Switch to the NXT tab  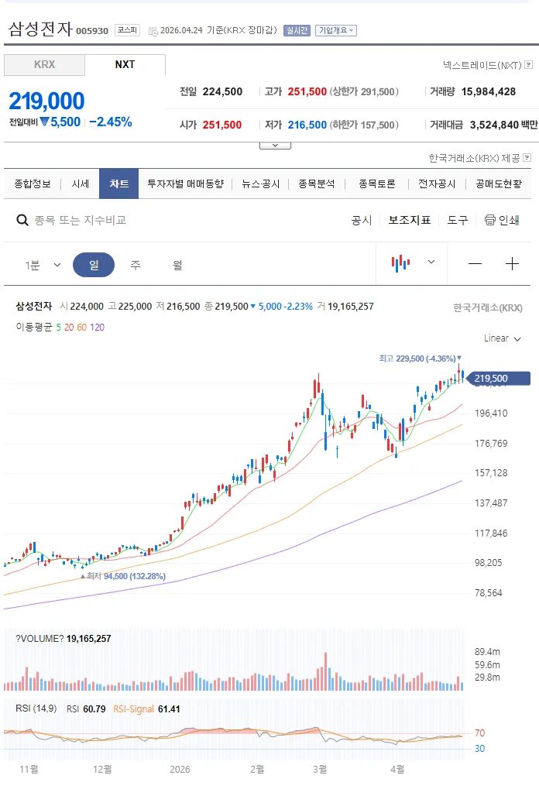click(125, 64)
